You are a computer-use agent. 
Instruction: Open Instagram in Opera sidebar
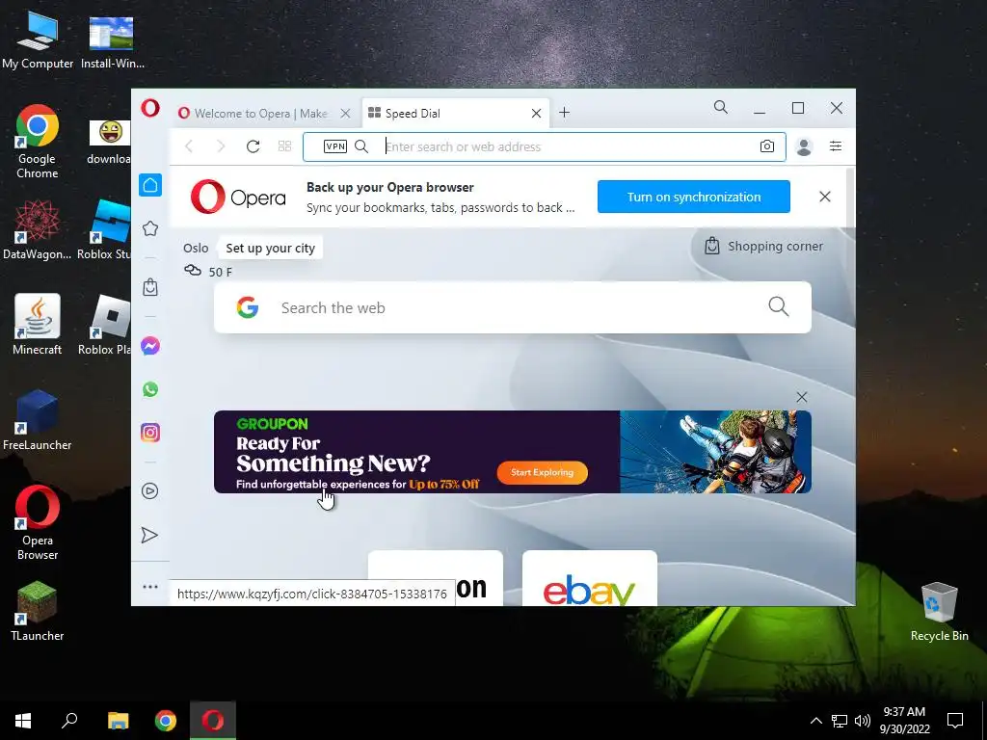point(150,433)
